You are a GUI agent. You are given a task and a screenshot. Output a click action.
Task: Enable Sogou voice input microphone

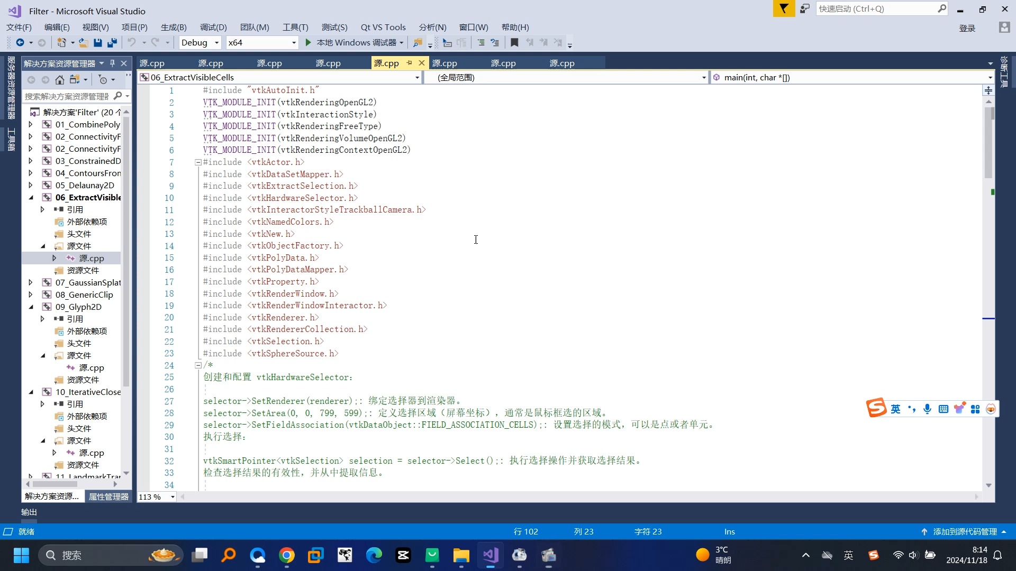[x=927, y=409]
